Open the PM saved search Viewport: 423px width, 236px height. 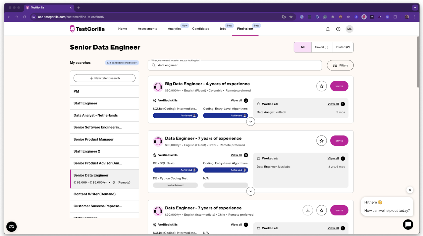pos(105,92)
